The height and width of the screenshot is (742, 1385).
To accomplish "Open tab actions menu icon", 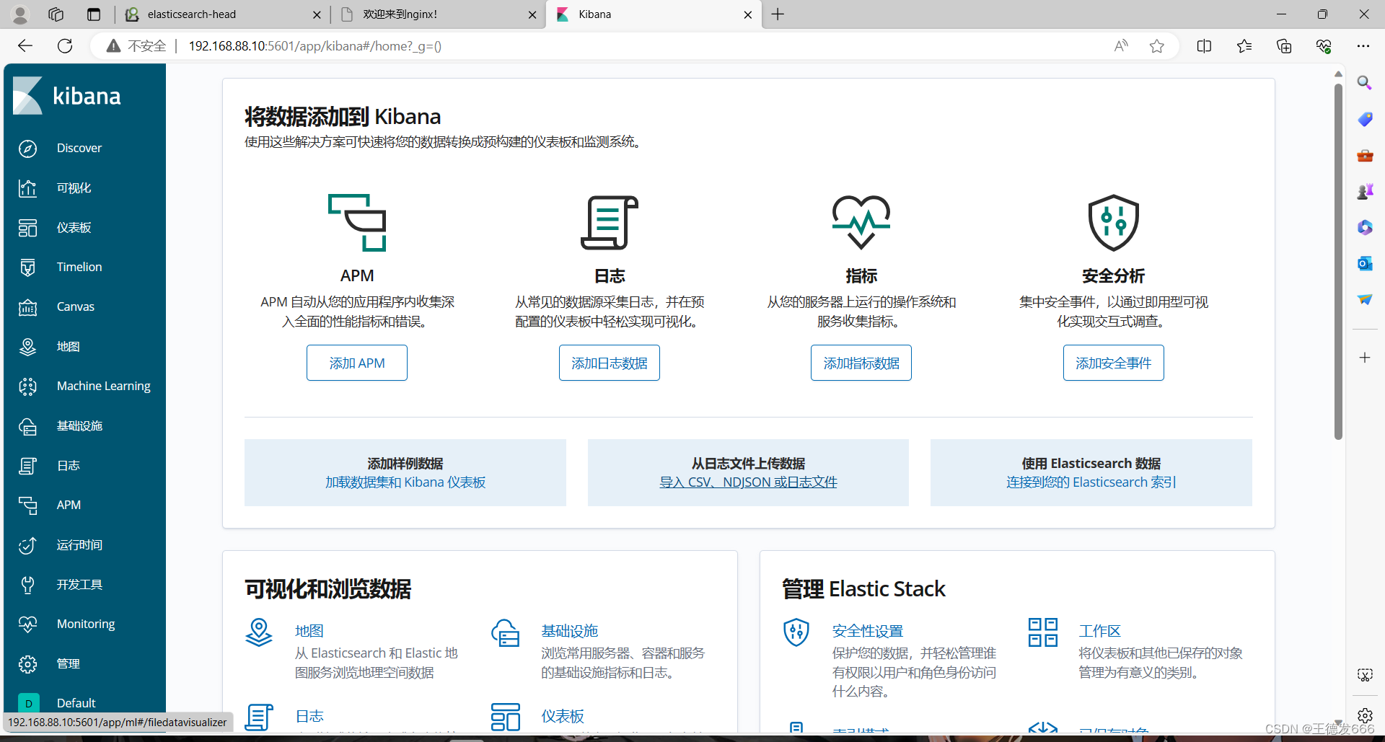I will (x=94, y=14).
